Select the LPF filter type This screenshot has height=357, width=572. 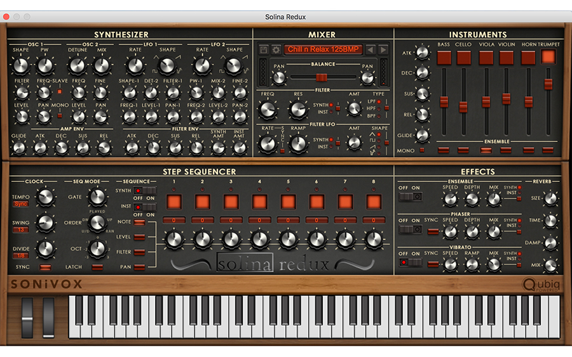[x=379, y=101]
